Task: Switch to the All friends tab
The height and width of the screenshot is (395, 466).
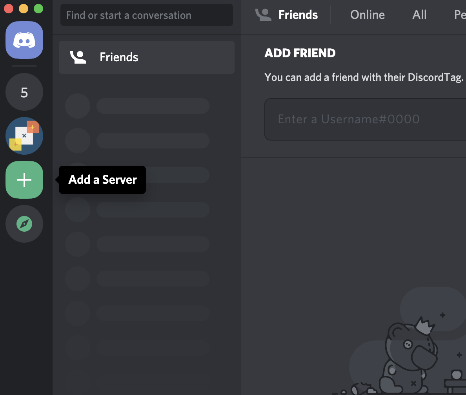Action: click(419, 15)
